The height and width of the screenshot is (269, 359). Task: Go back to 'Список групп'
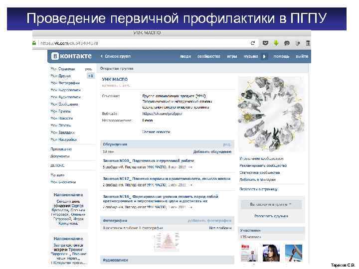coord(116,56)
